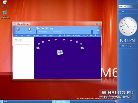Click the document icon left of Search
Image resolution: width=138 pixels, height=103 pixels.
[60, 35]
